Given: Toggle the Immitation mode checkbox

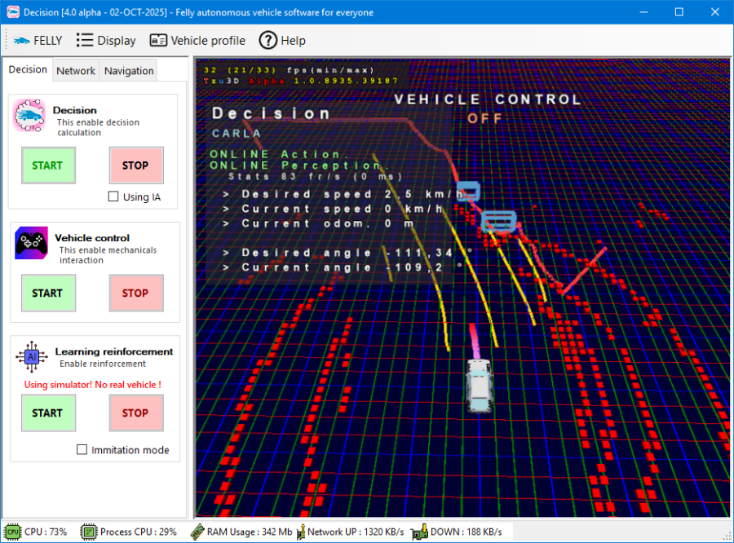Looking at the screenshot, I should pyautogui.click(x=82, y=449).
